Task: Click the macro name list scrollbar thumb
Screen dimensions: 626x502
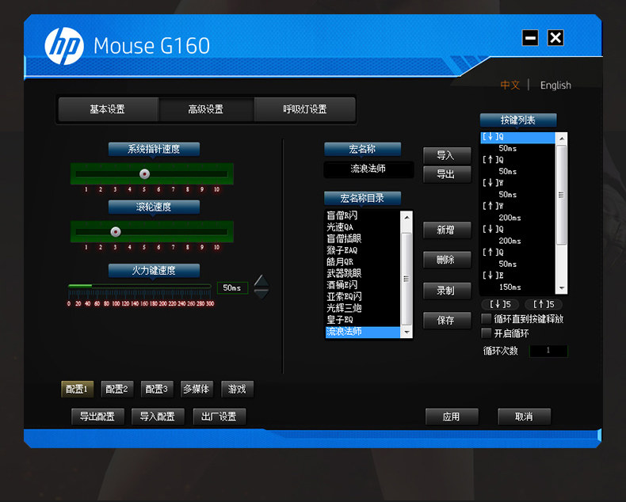Action: pyautogui.click(x=407, y=279)
